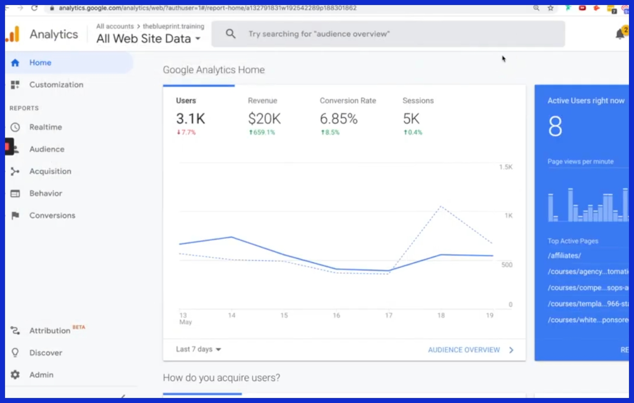Click the browser forward arrow
This screenshot has height=403, width=634.
pyautogui.click(x=20, y=8)
